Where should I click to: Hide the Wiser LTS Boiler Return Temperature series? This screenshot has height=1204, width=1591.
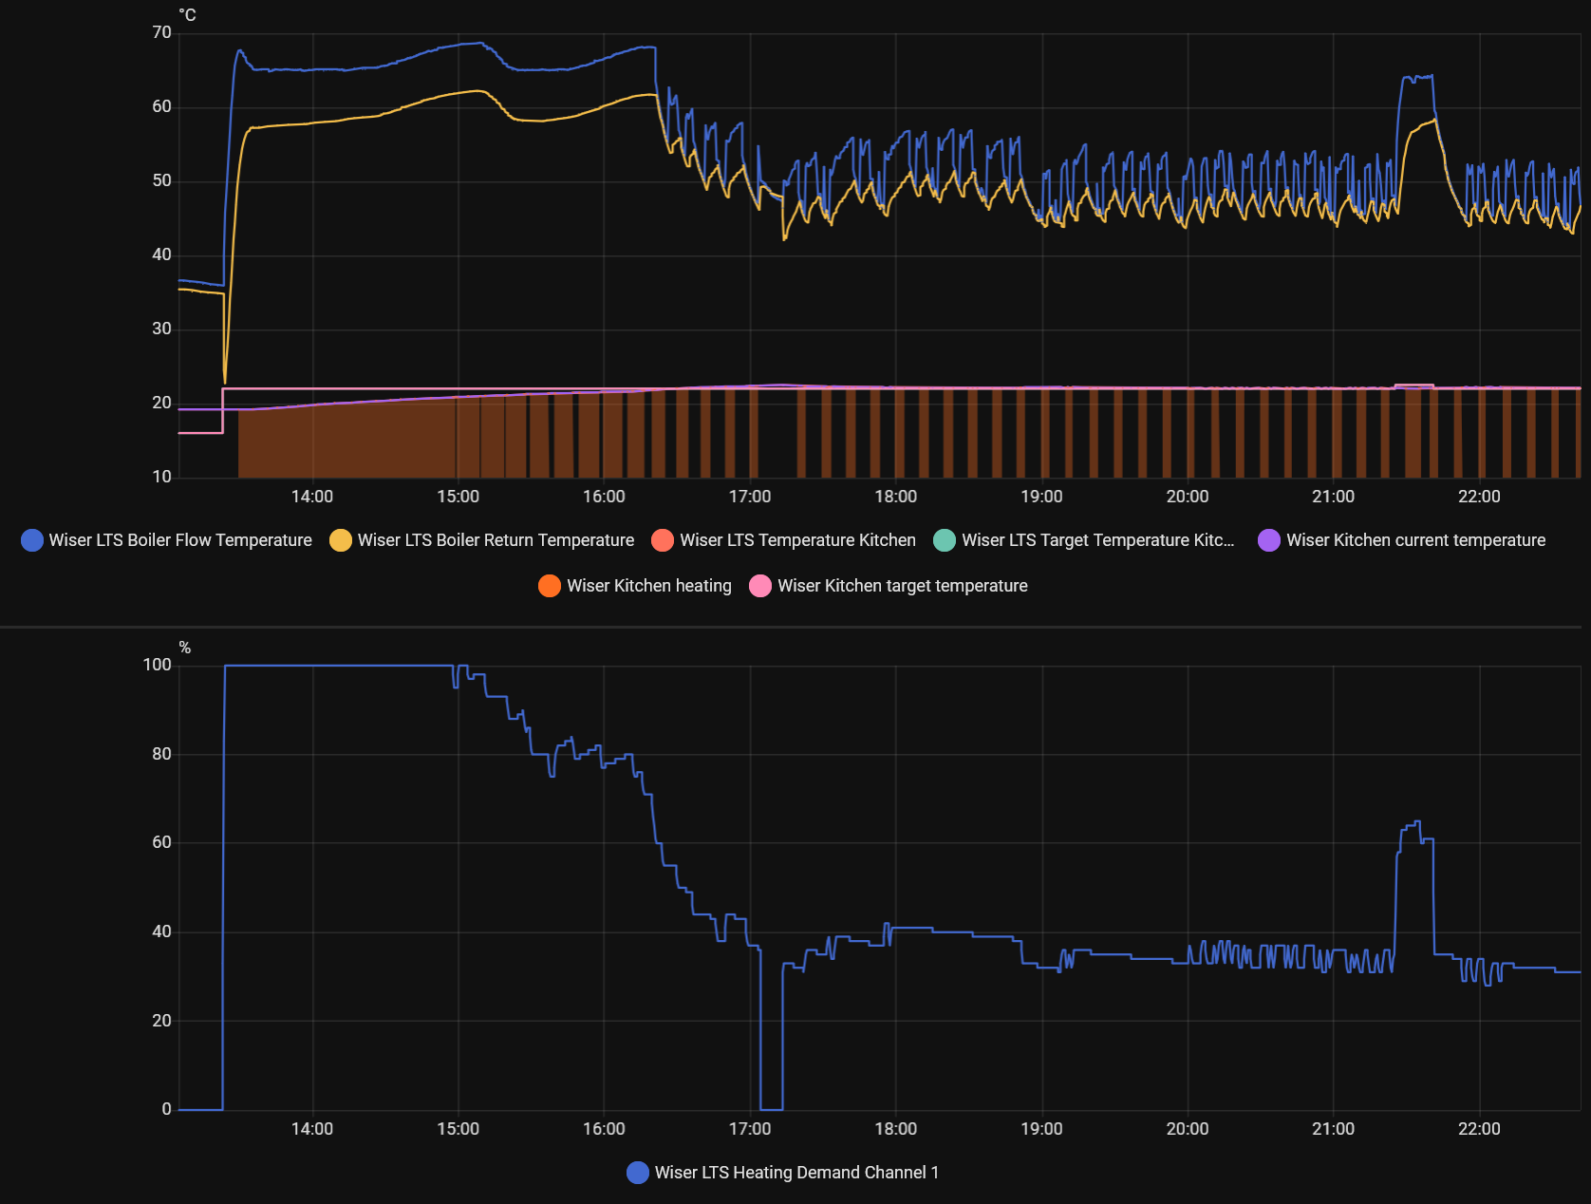(x=482, y=540)
